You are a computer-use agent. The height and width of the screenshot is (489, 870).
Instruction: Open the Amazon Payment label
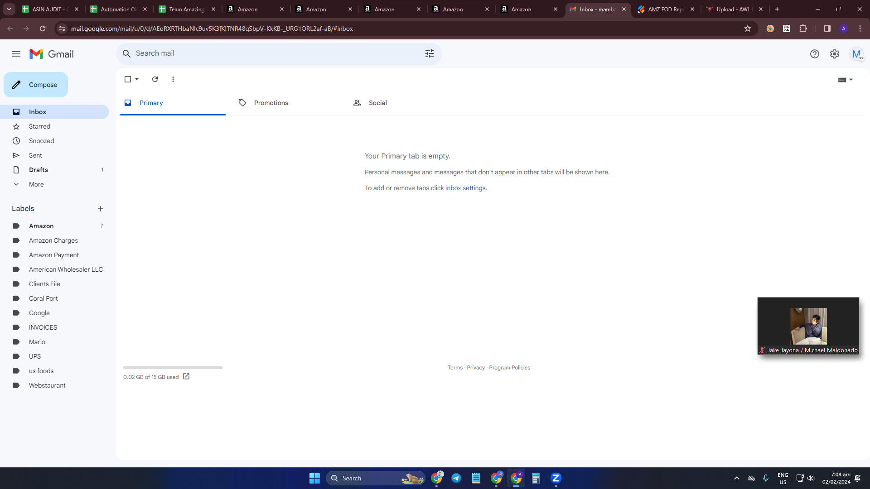[54, 255]
